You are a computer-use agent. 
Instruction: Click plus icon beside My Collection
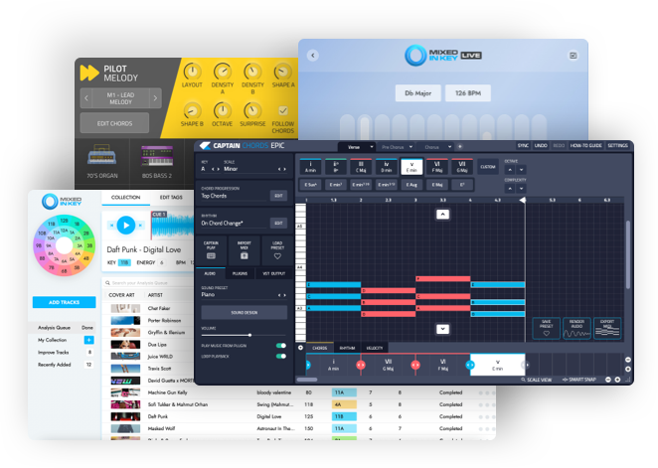tap(89, 340)
